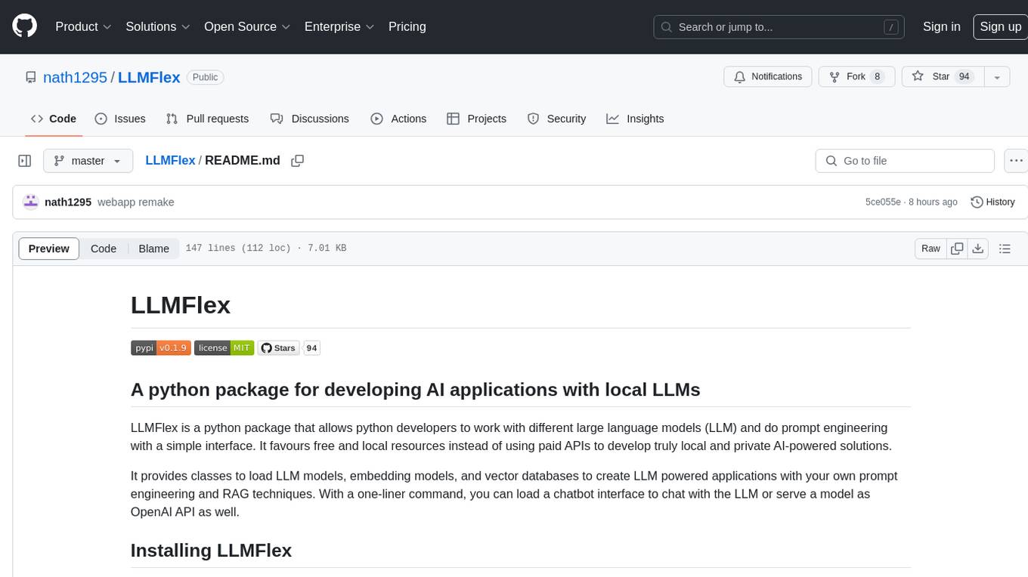This screenshot has width=1028, height=577.
Task: Copy raw file contents icon
Action: [958, 248]
